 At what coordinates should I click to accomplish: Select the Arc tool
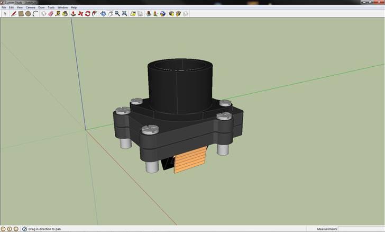[35, 14]
